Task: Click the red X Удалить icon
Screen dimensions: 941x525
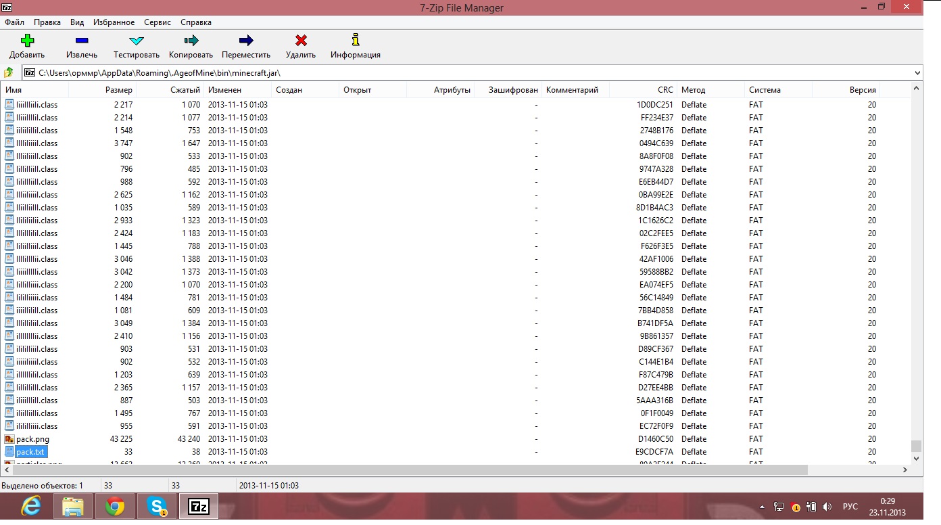Action: coord(301,41)
